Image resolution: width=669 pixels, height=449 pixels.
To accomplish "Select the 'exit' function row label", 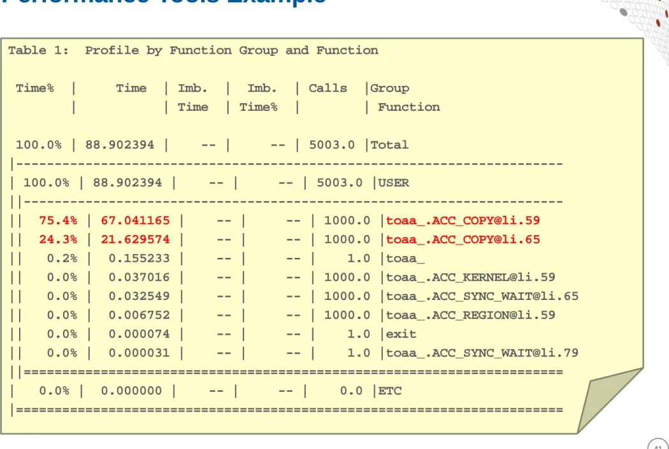I will 401,334.
